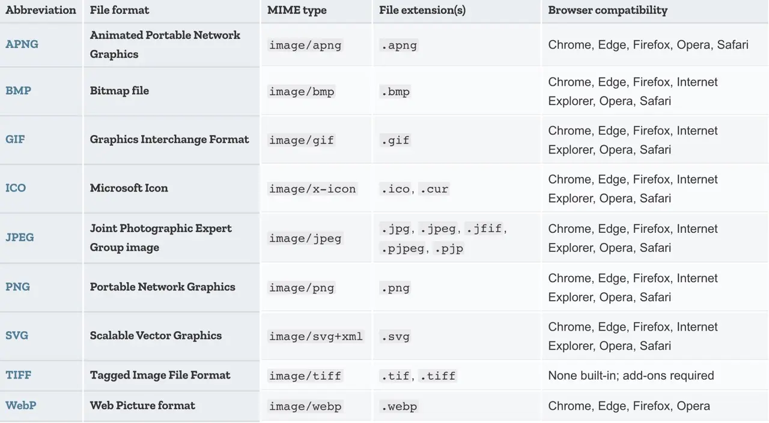Click the image/svg+xml MIME type text
Viewport: 769px width, 423px height.
coord(316,337)
